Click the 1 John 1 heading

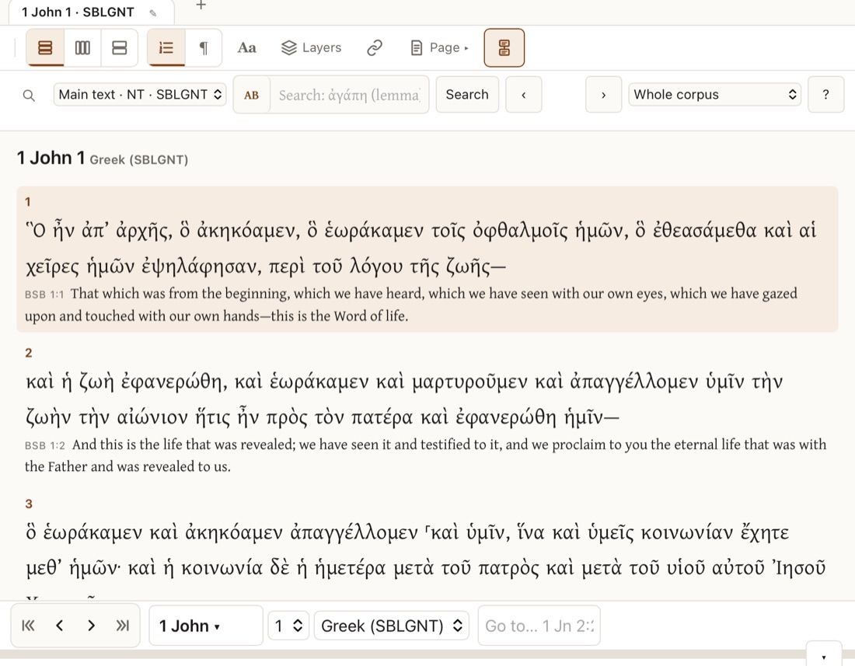pyautogui.click(x=51, y=158)
